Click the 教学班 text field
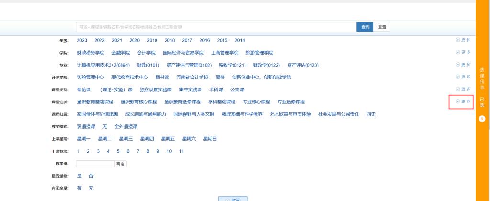The height and width of the screenshot is (201, 490). 95,164
